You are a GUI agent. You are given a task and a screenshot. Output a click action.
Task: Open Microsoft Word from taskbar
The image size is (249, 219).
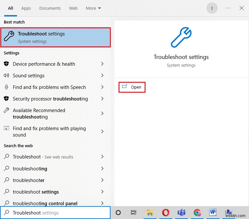(x=213, y=213)
